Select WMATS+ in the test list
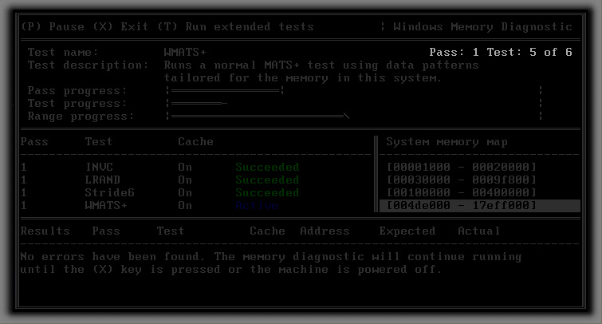Viewport: 602px width, 324px height. click(x=106, y=205)
